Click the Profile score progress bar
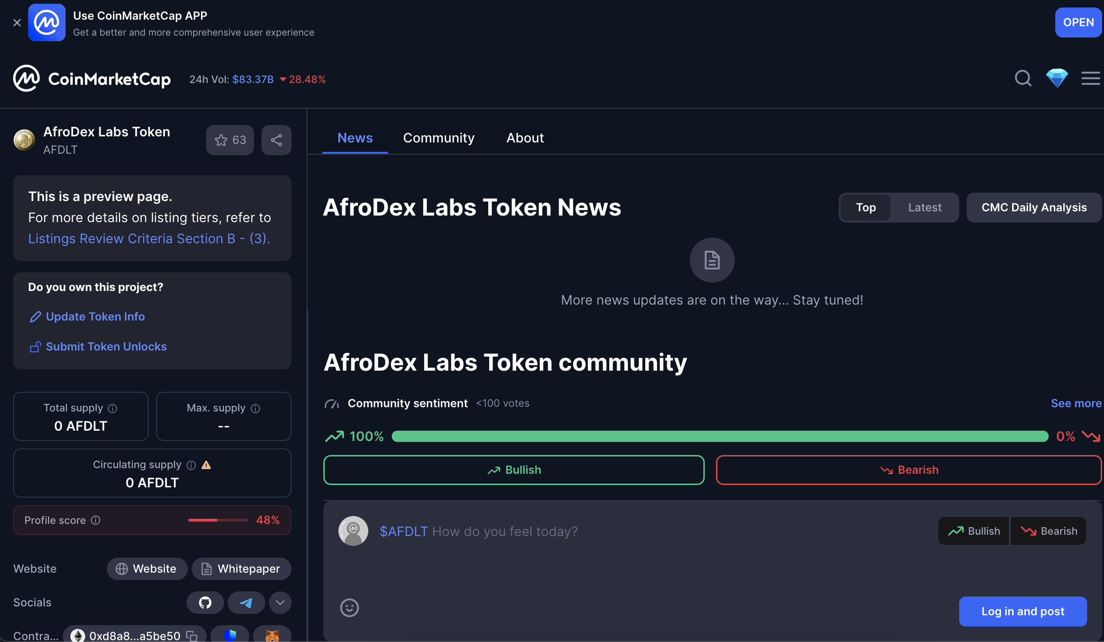This screenshot has height=642, width=1104. click(218, 520)
